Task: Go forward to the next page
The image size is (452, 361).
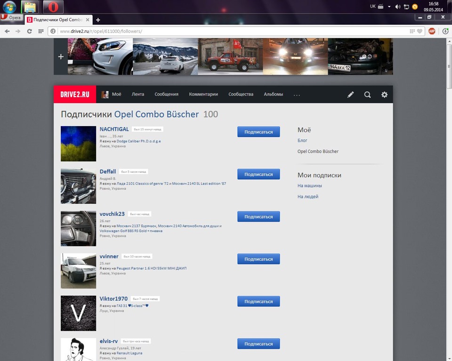Action: (x=18, y=31)
